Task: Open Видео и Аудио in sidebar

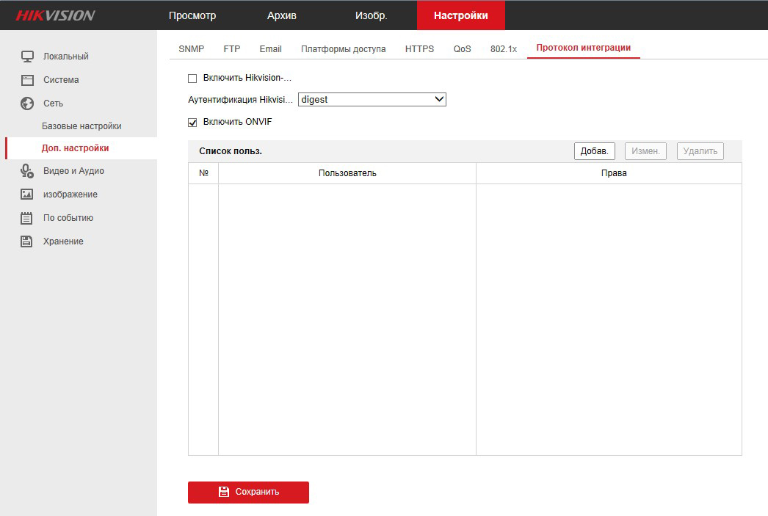Action: 73,171
